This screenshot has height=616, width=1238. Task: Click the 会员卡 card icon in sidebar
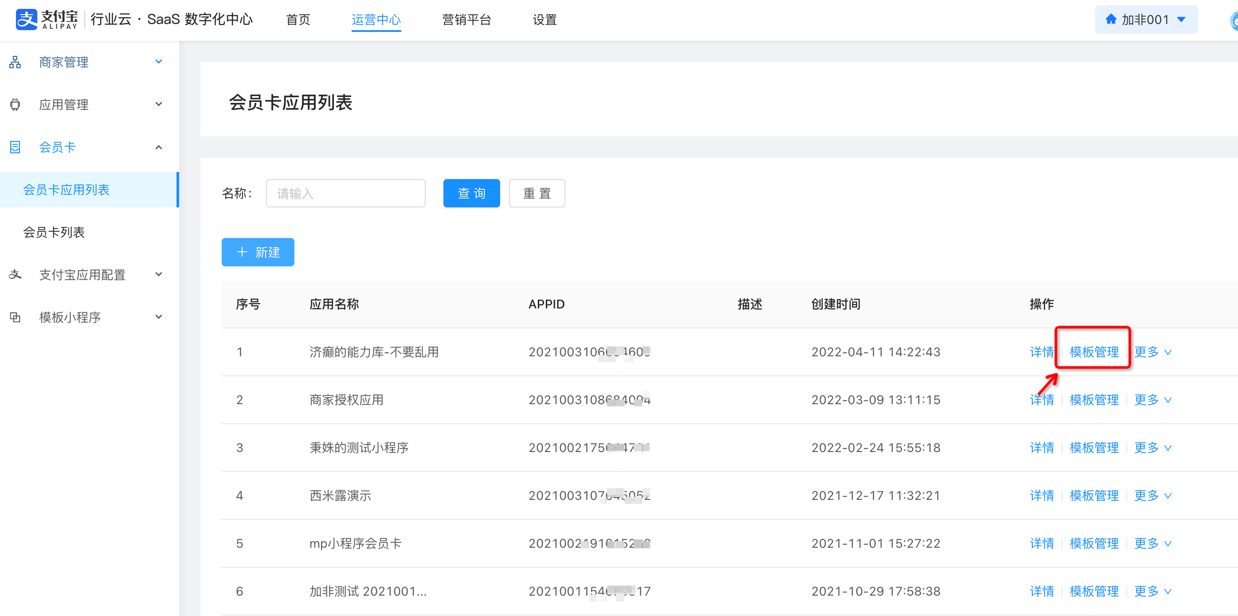(x=15, y=147)
